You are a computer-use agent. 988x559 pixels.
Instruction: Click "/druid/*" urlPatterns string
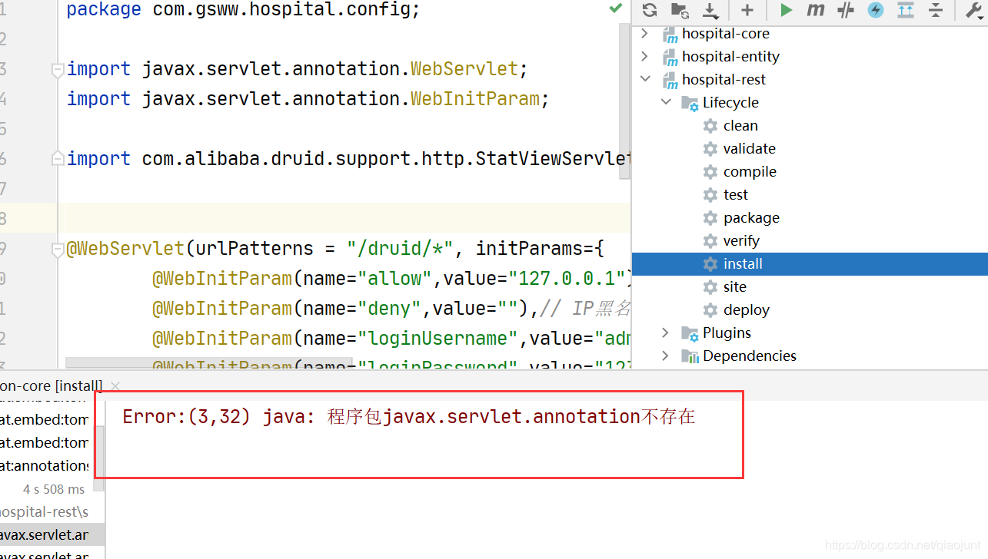click(400, 249)
